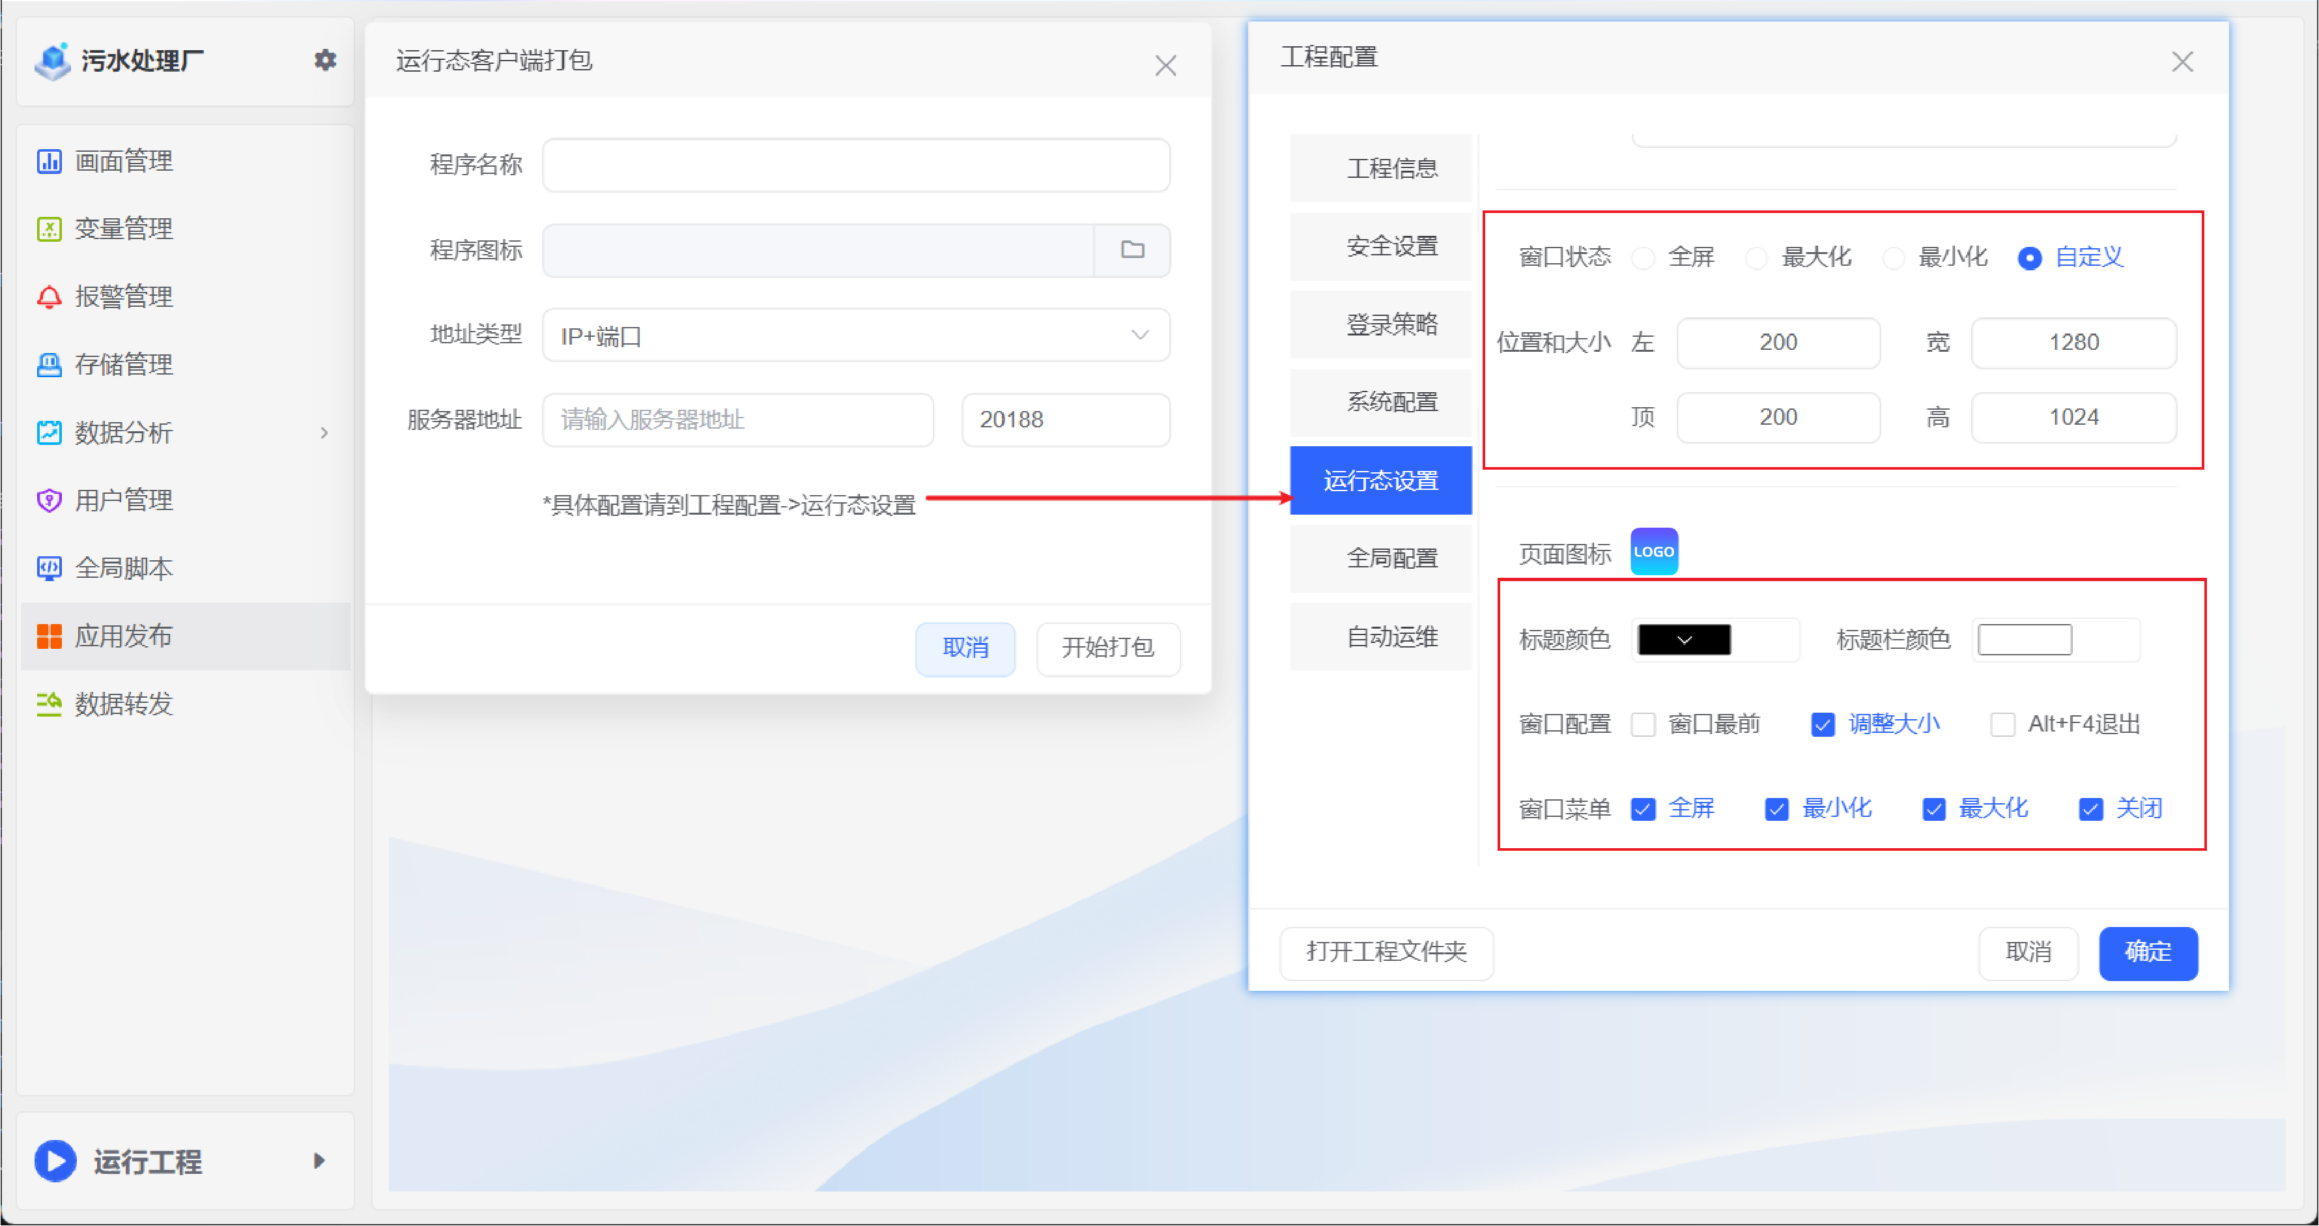Click the 开始打包 button

click(x=1107, y=648)
